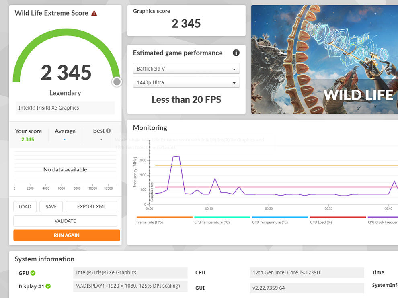398x298 pixels.
Task: Click the No data available text
Action: pos(65,169)
